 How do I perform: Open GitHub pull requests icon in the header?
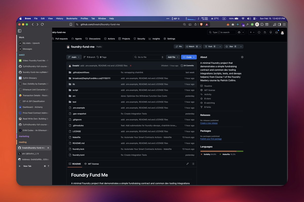(x=265, y=32)
